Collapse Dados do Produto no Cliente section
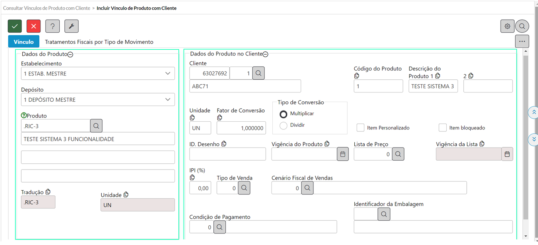 265,55
